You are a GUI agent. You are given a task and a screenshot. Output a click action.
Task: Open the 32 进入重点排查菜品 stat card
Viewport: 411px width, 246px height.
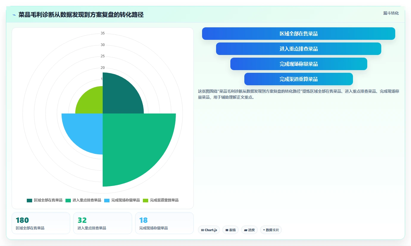102,223
